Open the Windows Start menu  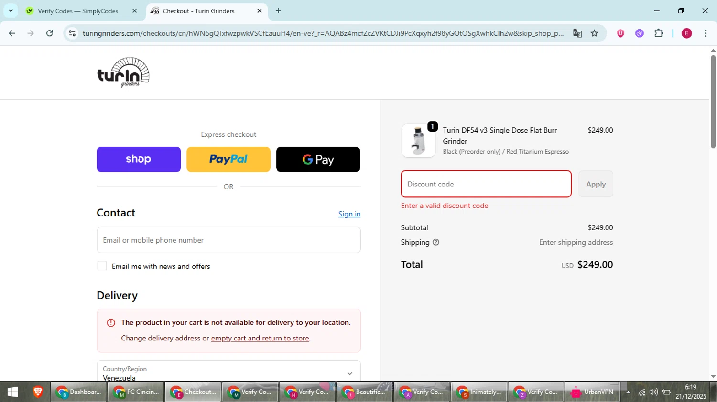point(13,392)
